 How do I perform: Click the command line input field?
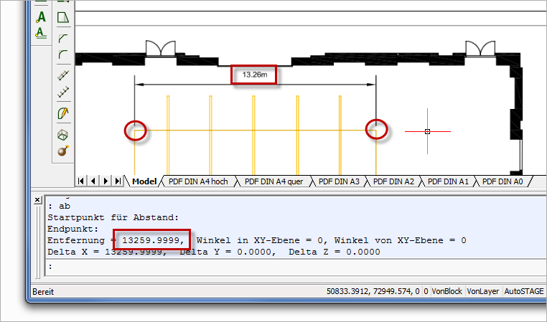[x=287, y=266]
